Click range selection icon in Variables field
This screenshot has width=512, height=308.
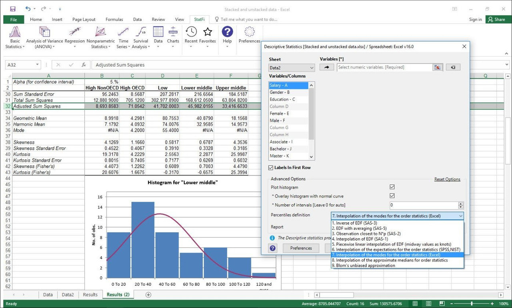[x=438, y=67]
